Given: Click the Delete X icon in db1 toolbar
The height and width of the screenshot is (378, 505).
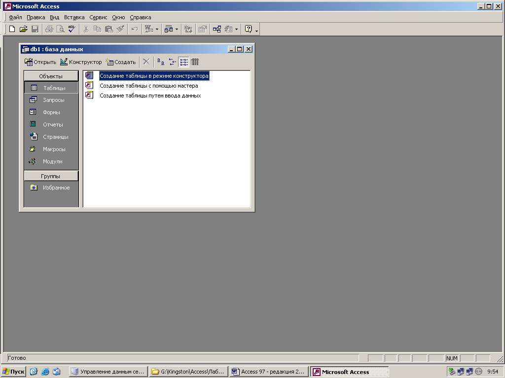Looking at the screenshot, I should (146, 62).
